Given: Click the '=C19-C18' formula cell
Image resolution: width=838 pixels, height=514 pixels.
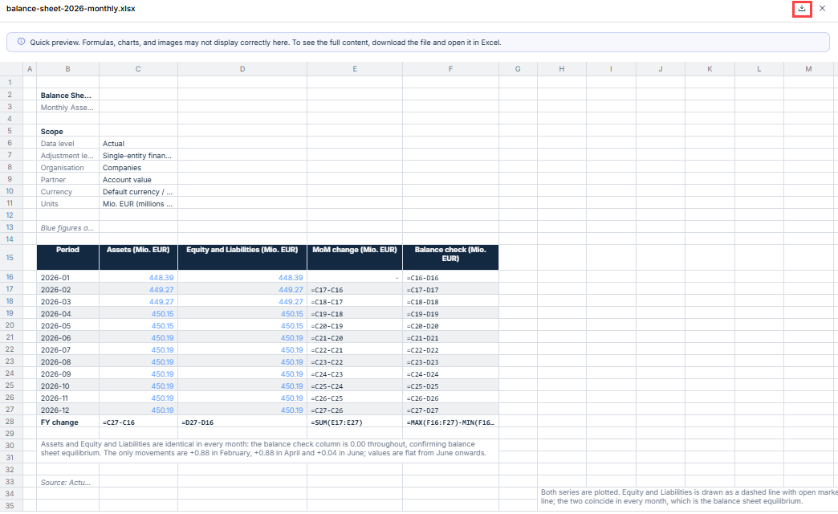Looking at the screenshot, I should [x=355, y=313].
